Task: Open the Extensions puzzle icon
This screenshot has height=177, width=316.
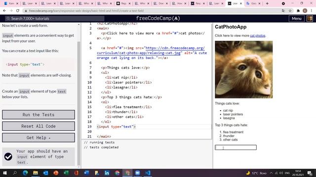Action: (x=298, y=11)
